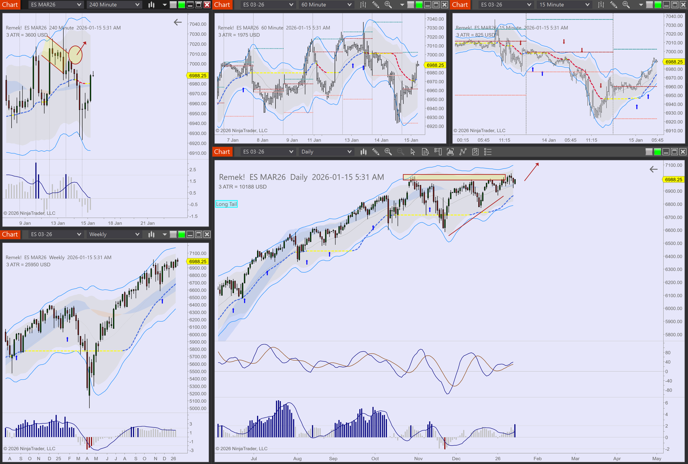Viewport: 688px width, 464px height.
Task: Open Chart Trader icon on Daily toolbar
Action: pos(438,152)
